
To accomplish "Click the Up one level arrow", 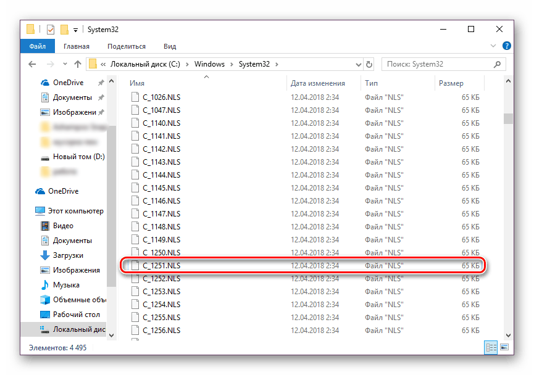I will (77, 64).
